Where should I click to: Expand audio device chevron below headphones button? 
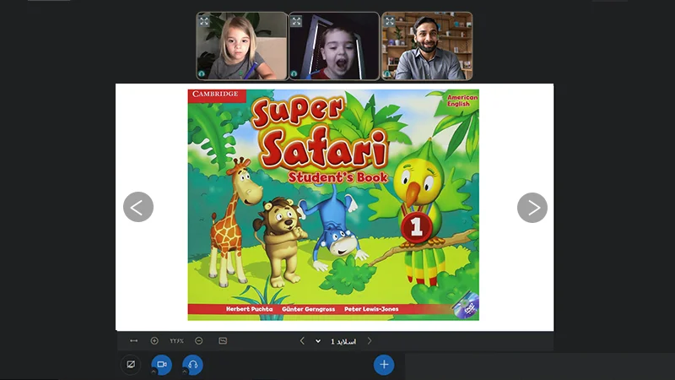[x=184, y=372]
